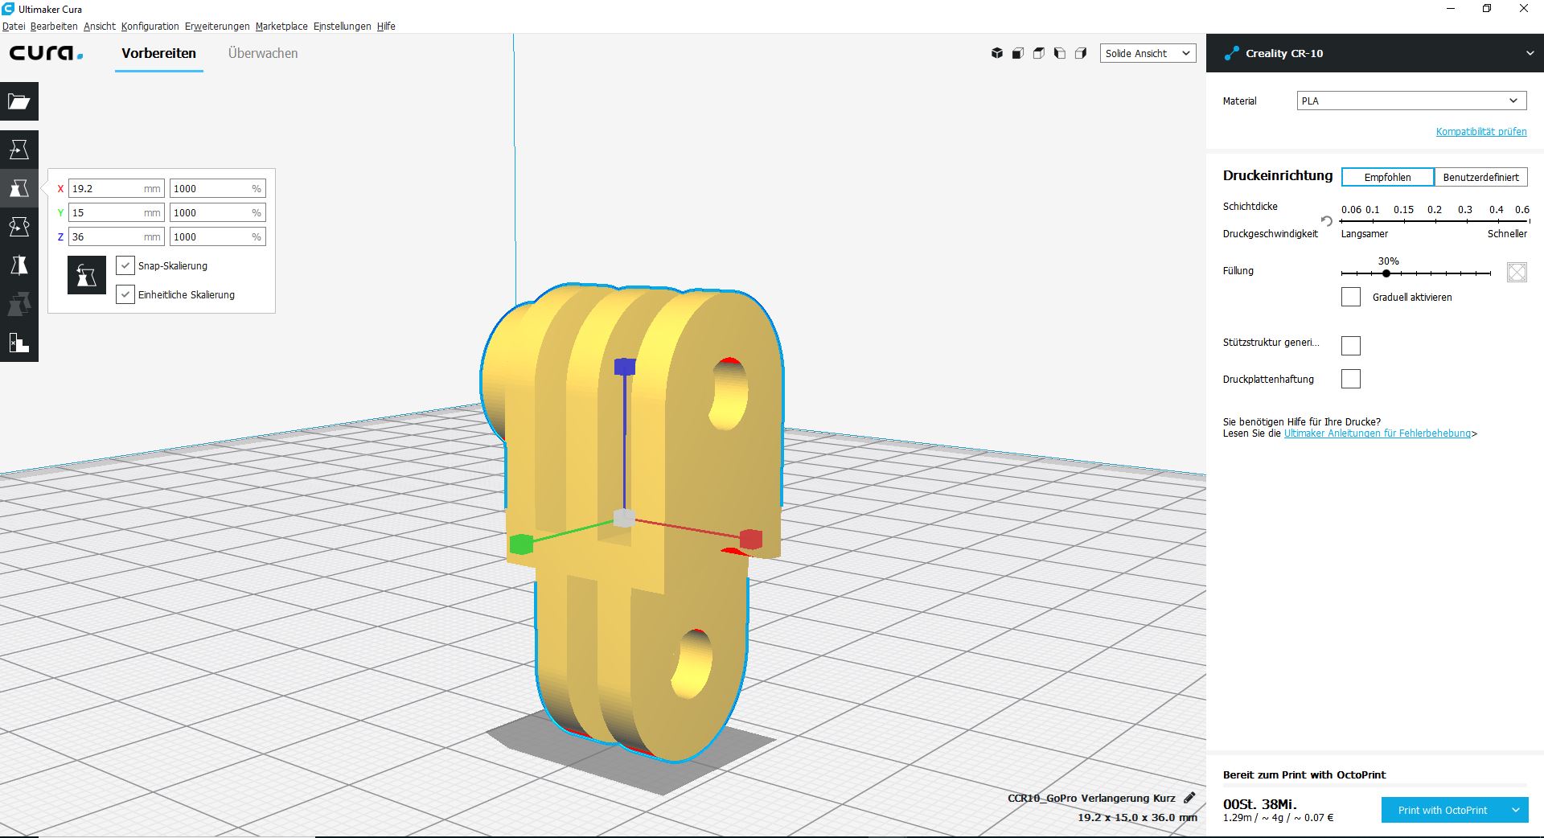
Task: Select the Move tool in left toolbar
Action: click(x=19, y=150)
